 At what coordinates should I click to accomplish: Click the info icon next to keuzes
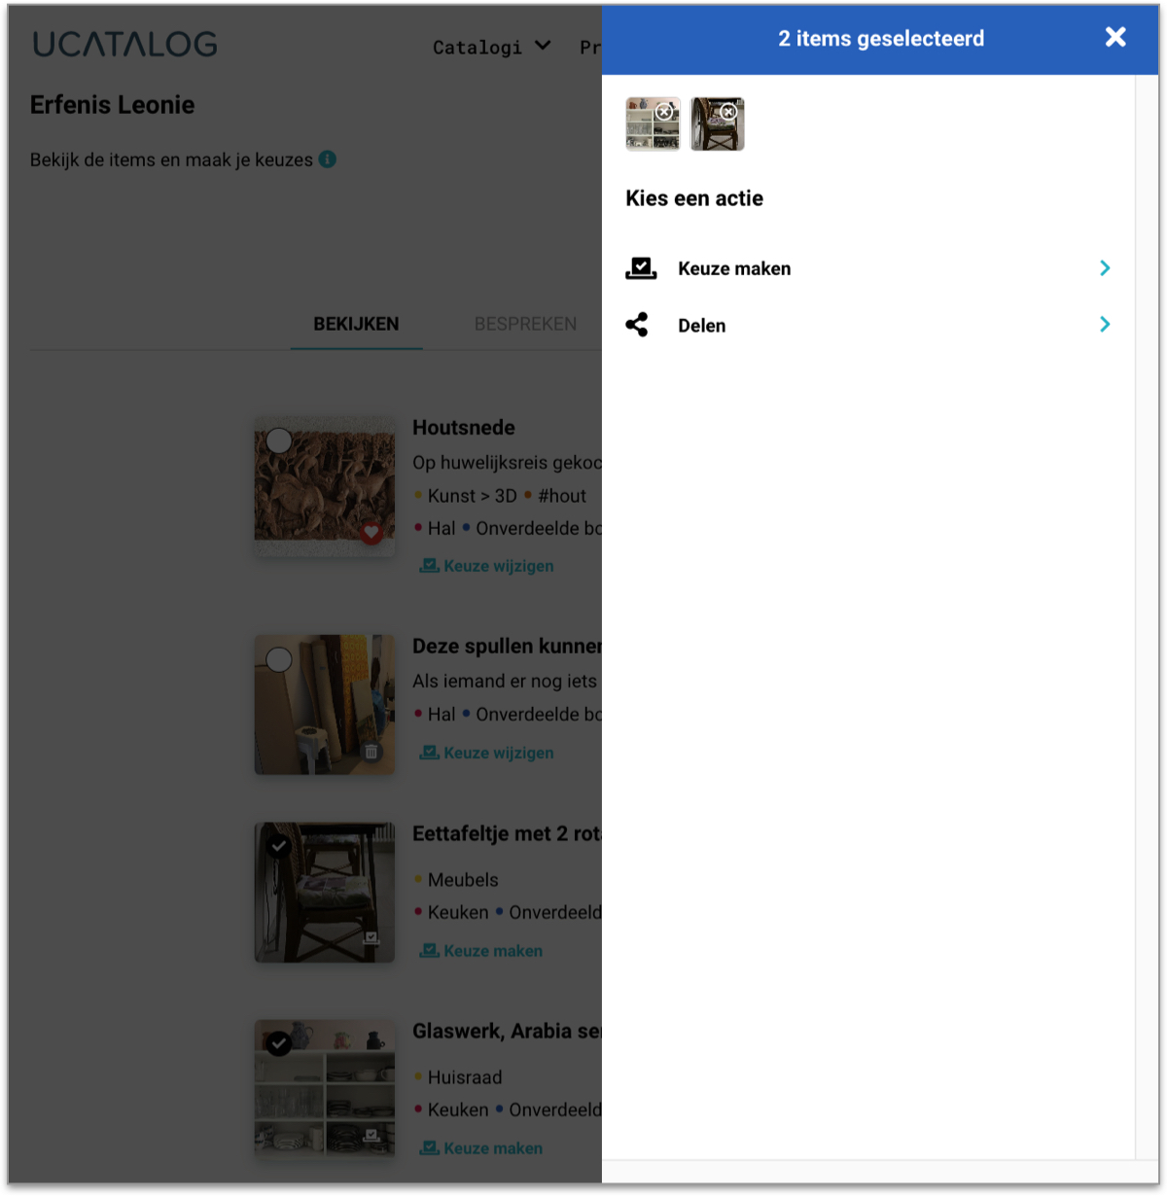pyautogui.click(x=328, y=158)
